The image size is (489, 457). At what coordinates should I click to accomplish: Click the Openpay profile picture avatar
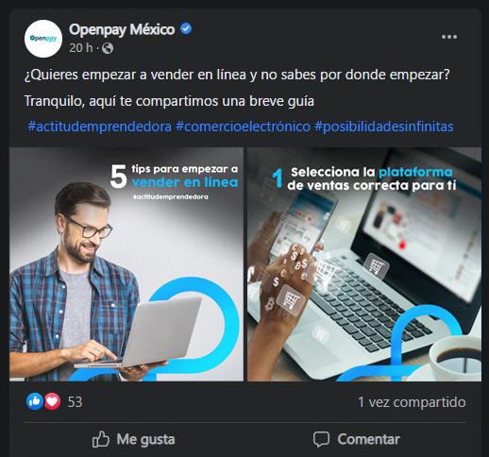[43, 39]
